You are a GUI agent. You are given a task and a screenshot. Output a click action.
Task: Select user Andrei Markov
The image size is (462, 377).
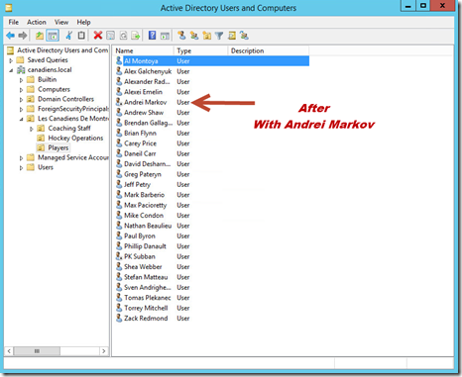(x=146, y=102)
